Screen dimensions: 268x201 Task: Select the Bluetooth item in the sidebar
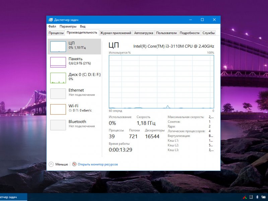coord(74,125)
